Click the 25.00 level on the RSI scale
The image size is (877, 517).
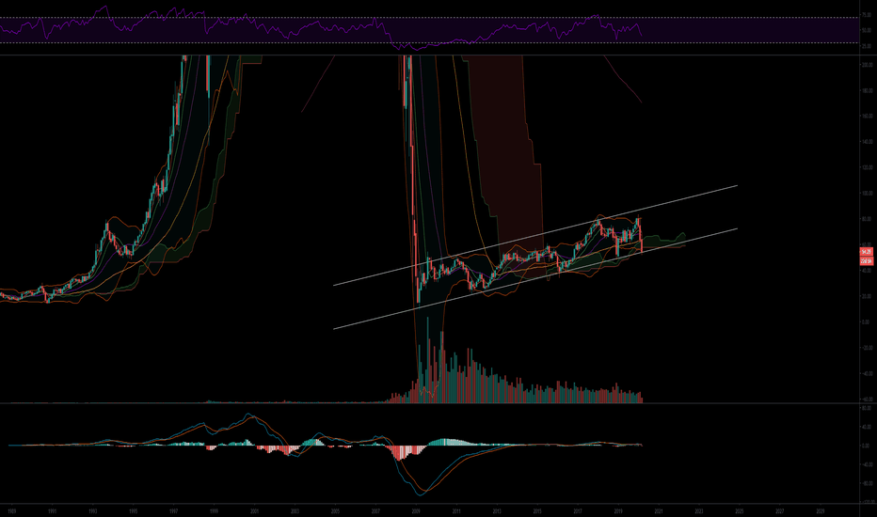pos(867,46)
